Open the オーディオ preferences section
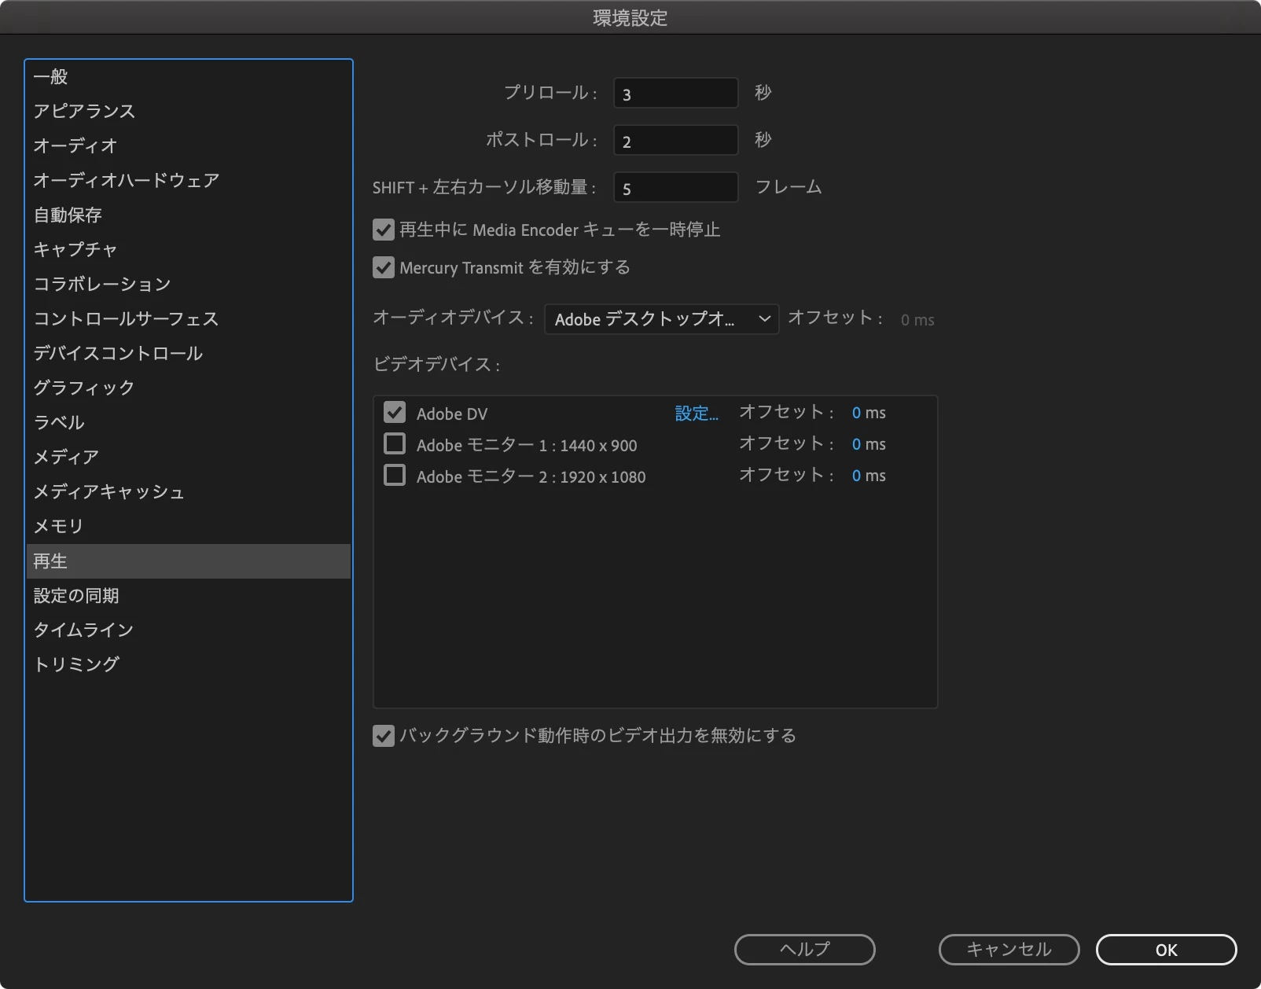Viewport: 1261px width, 989px height. tap(188, 146)
